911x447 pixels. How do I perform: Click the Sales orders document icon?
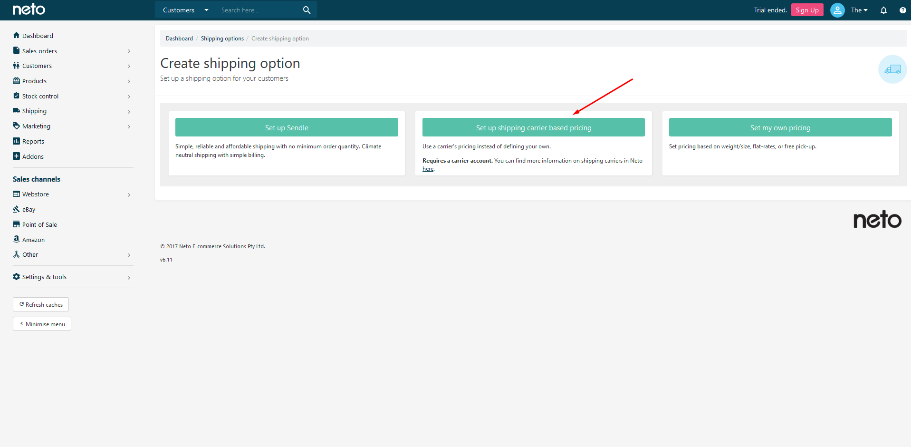coord(16,50)
